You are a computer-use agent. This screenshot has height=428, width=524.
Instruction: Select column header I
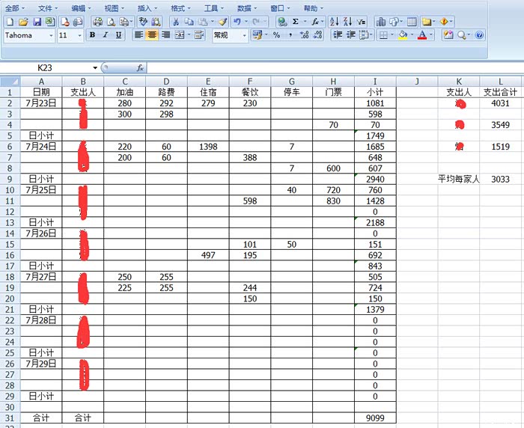(x=375, y=82)
